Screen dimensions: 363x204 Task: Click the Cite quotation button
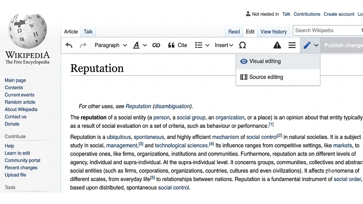click(177, 45)
